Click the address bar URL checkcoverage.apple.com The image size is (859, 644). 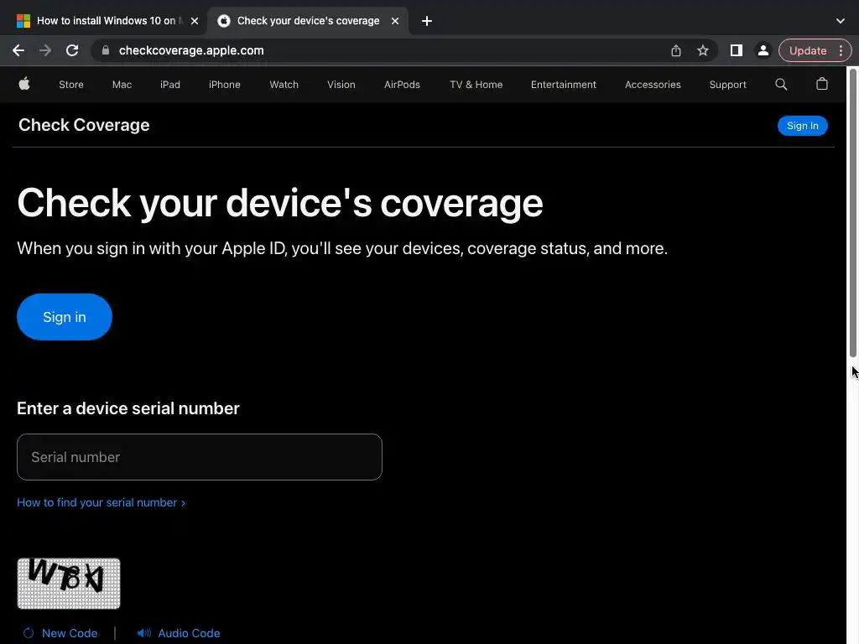191,50
